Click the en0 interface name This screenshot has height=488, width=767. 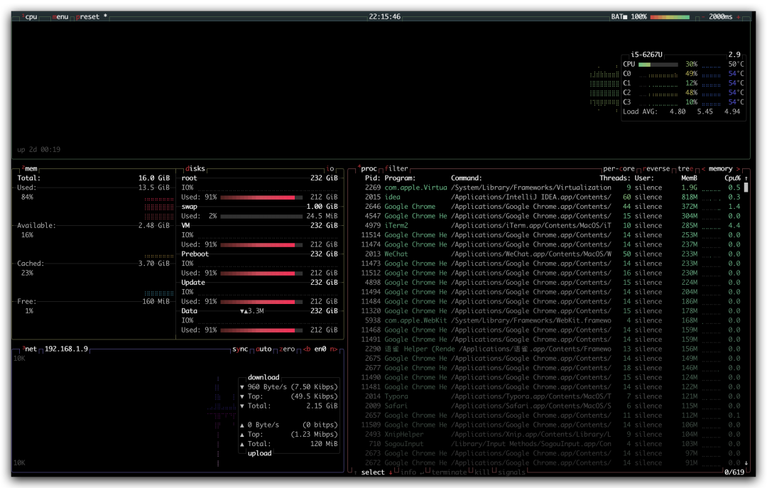click(x=320, y=349)
